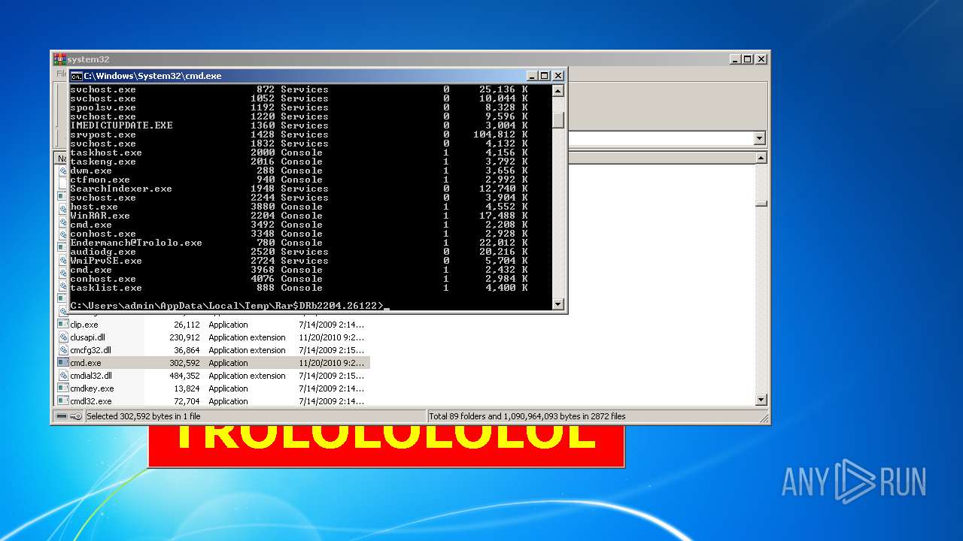This screenshot has width=963, height=541.
Task: Select the cmcfg32.dll file name
Action: point(91,350)
